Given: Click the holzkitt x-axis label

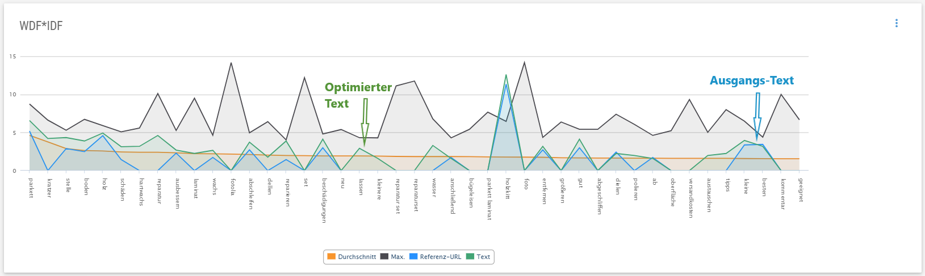Looking at the screenshot, I should (507, 189).
